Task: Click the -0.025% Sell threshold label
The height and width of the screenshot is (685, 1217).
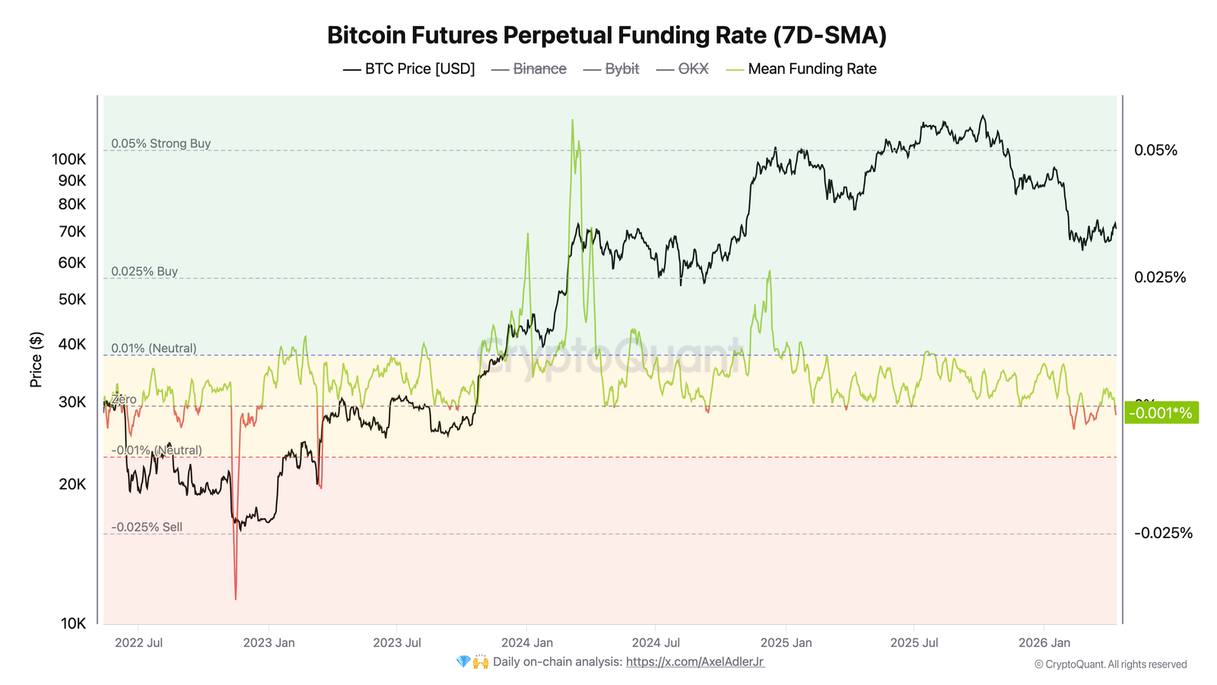Action: [147, 527]
